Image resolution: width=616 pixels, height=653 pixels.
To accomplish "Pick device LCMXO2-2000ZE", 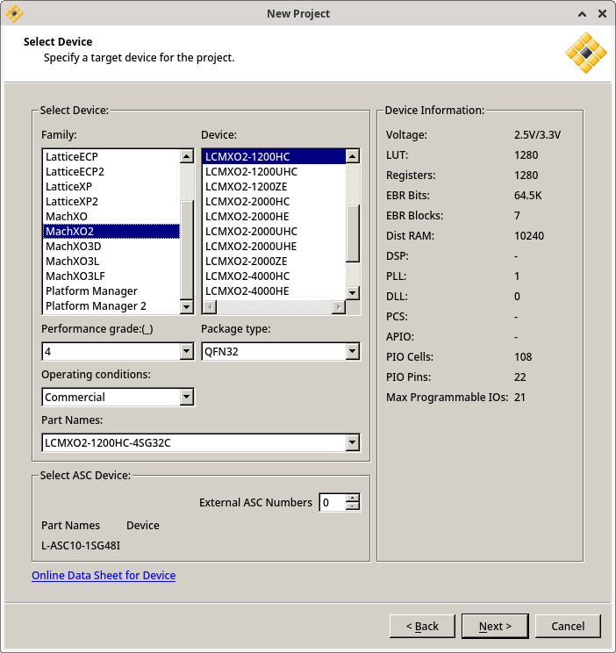I will click(274, 262).
